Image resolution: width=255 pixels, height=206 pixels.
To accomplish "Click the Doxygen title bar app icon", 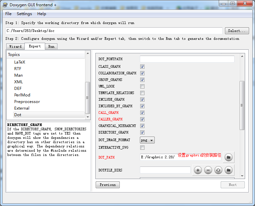I will (x=5, y=5).
